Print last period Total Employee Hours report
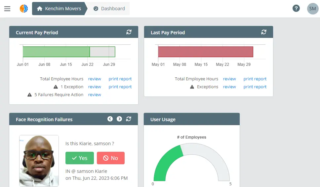 [x=255, y=79]
